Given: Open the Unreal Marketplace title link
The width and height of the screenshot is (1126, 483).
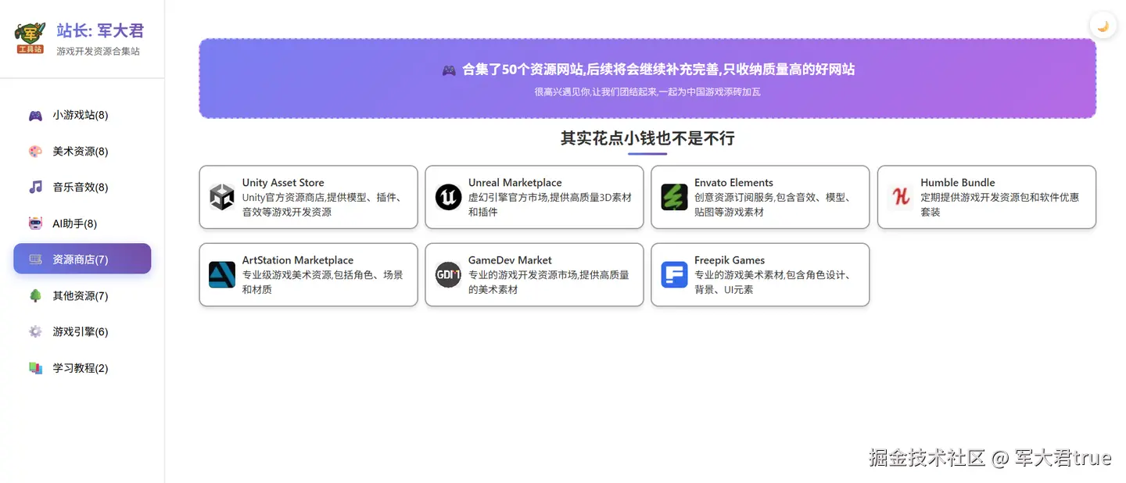Looking at the screenshot, I should 515,183.
